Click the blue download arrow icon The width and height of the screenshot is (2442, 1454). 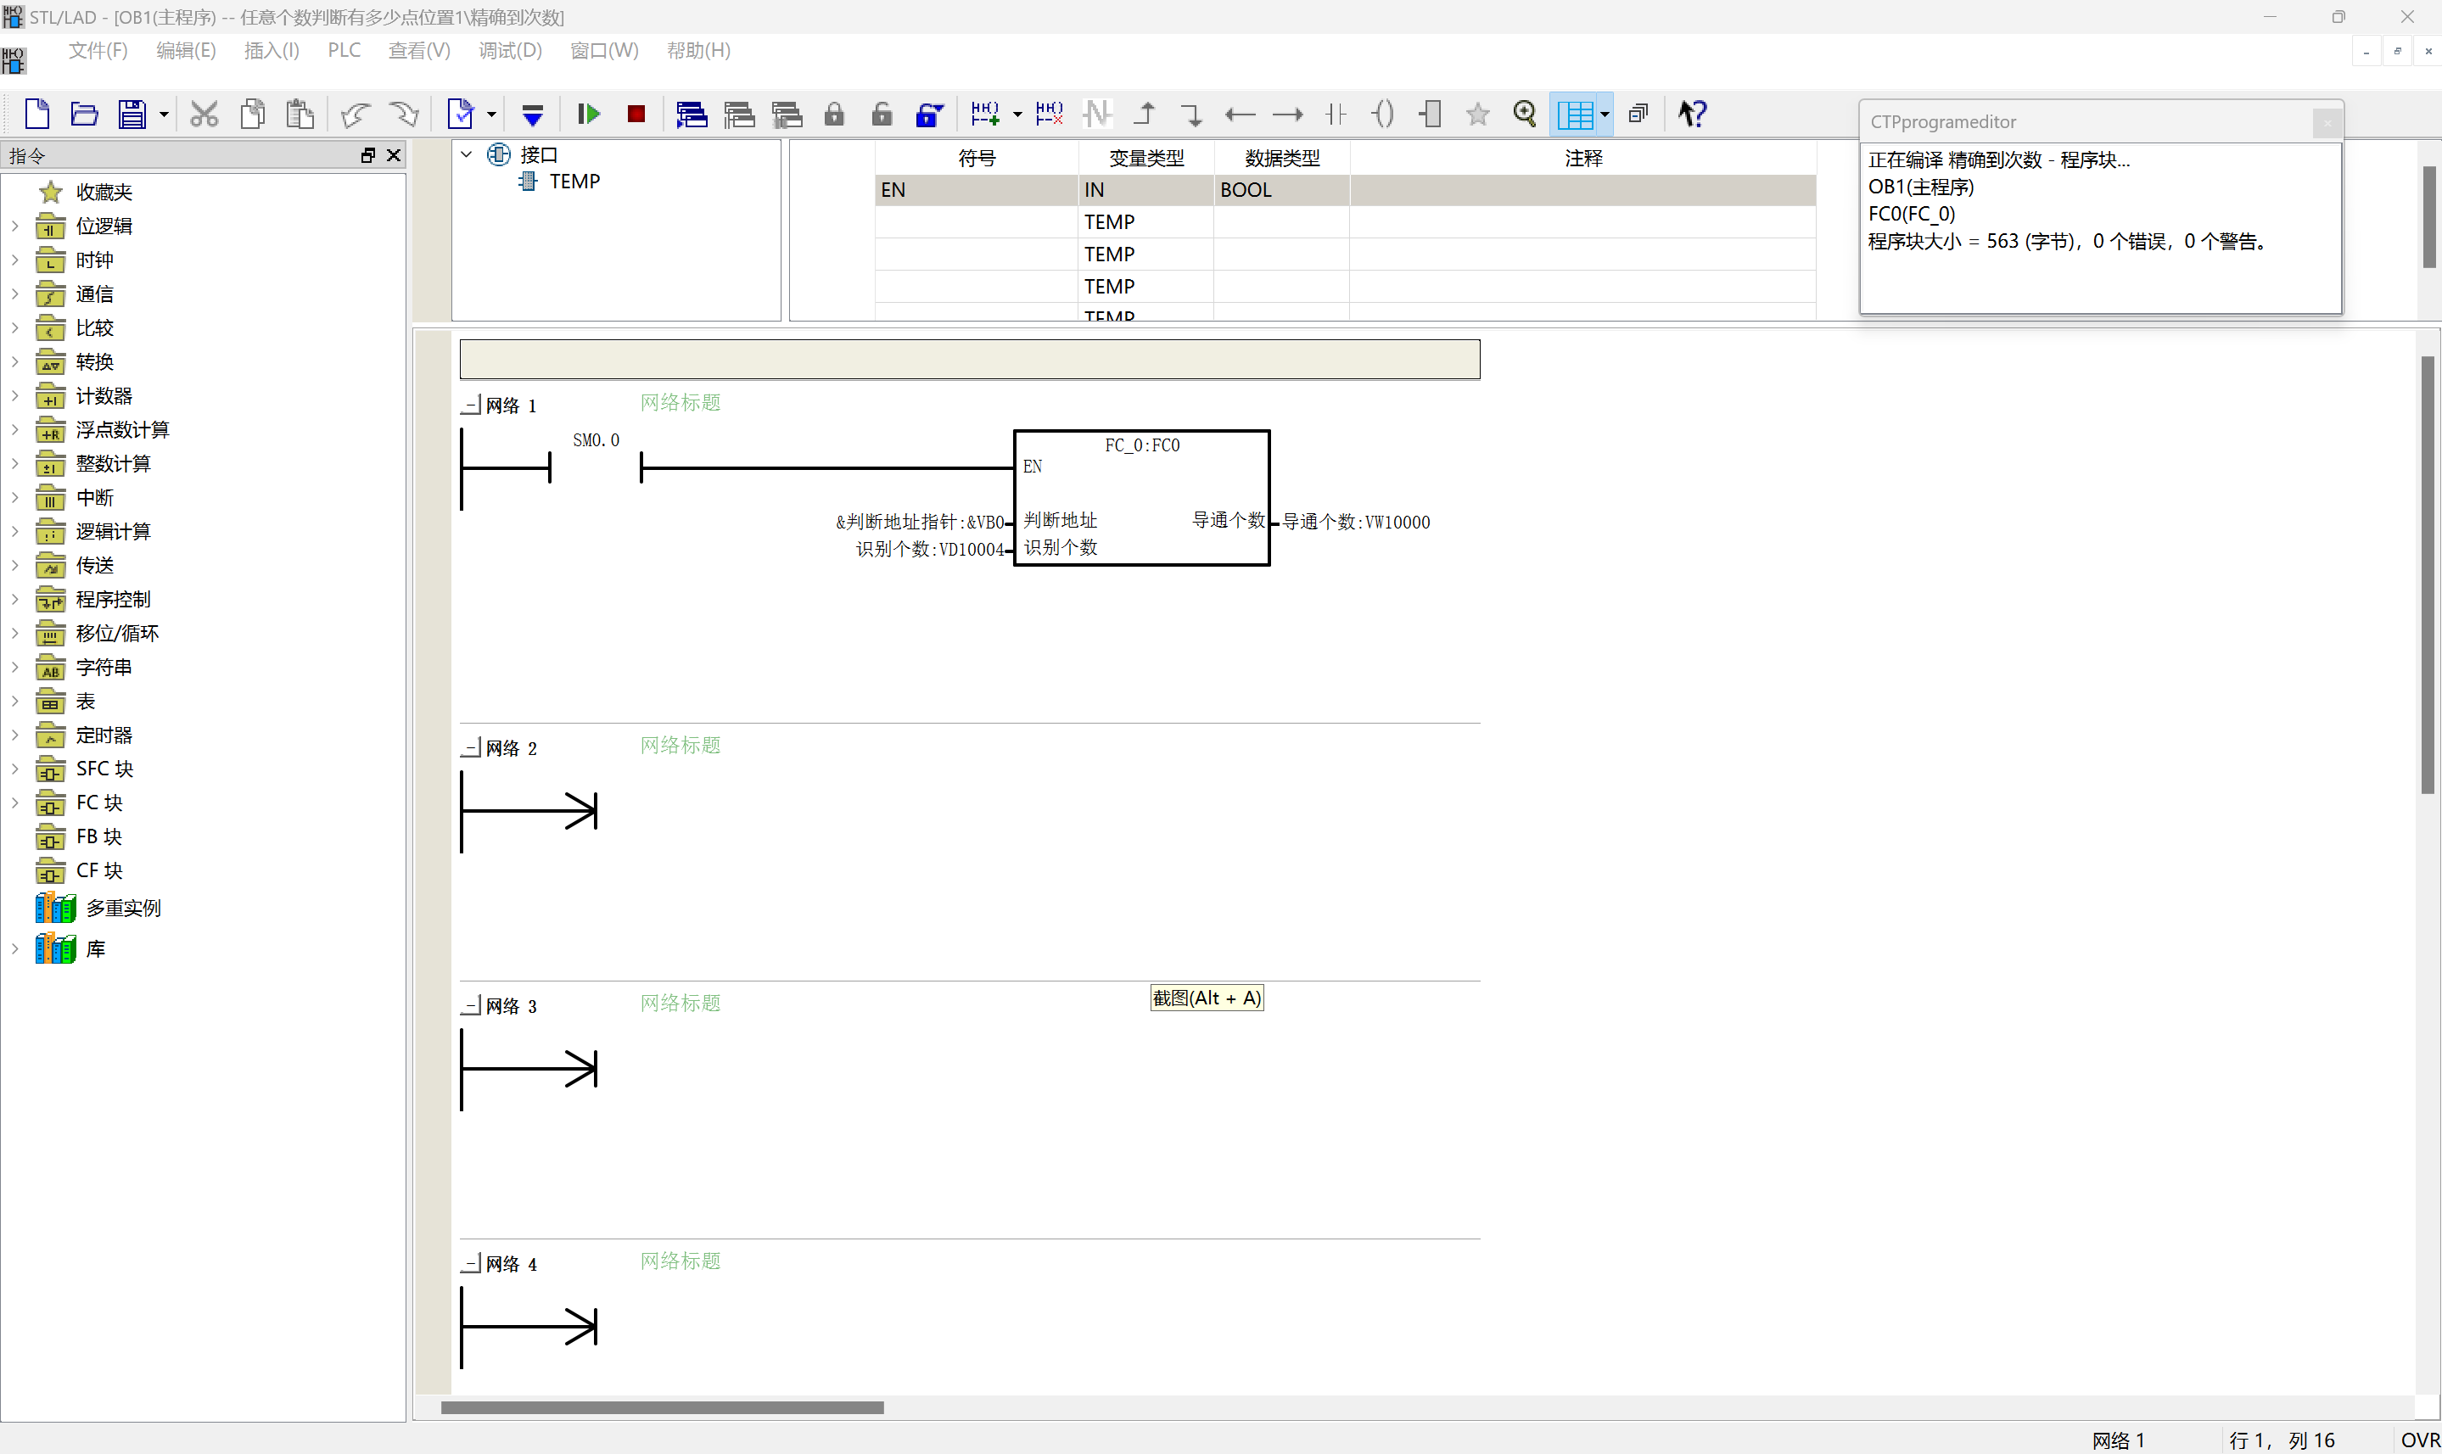[x=532, y=115]
